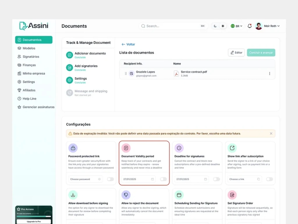Click the Pro Access usage progress bar
Viewport: 298px width, 224px height.
tap(34, 217)
